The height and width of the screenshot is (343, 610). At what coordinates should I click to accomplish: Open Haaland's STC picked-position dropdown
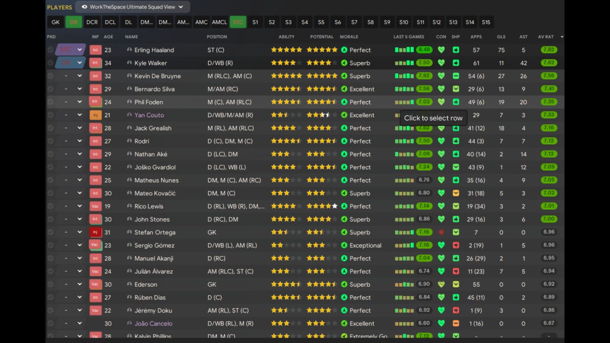[x=71, y=50]
